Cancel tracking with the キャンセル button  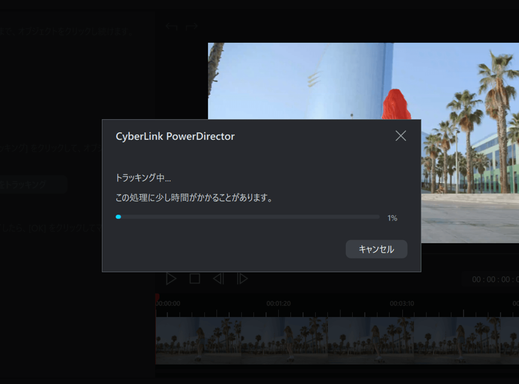(376, 249)
